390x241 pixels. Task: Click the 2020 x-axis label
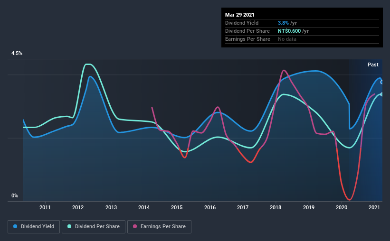coord(342,207)
